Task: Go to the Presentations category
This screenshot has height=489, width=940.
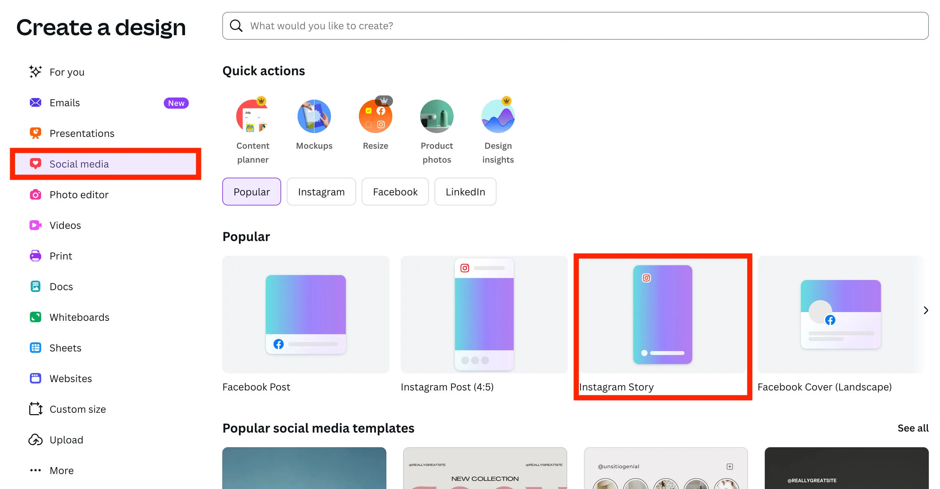Action: coord(82,133)
